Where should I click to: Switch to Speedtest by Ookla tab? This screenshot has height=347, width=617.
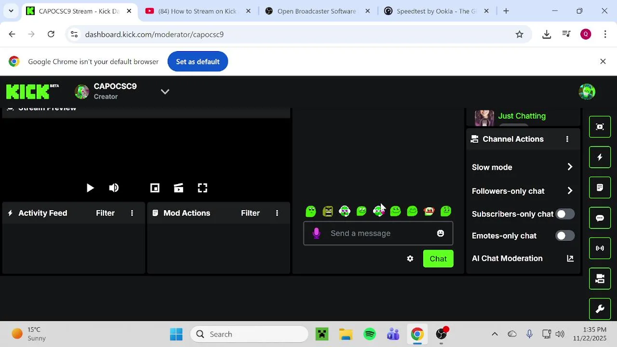click(436, 11)
